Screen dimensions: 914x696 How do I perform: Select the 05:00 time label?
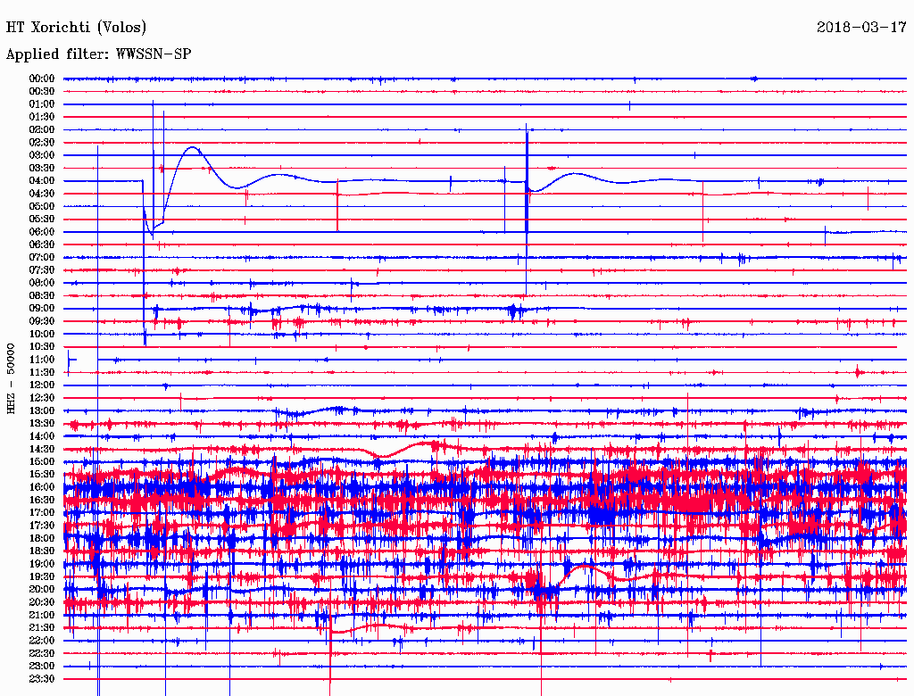pos(42,206)
